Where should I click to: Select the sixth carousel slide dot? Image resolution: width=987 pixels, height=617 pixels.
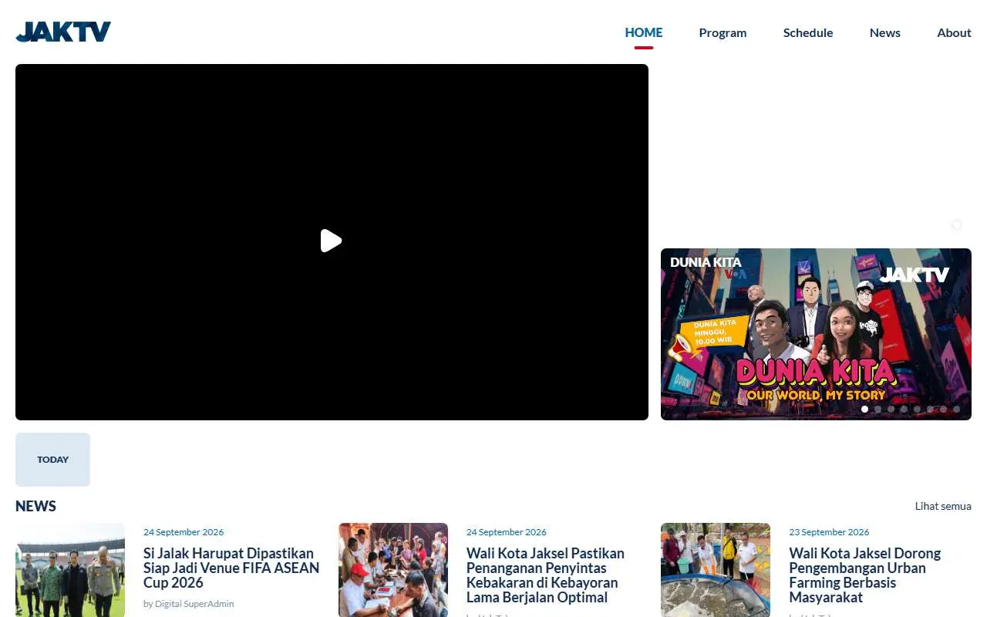[930, 410]
